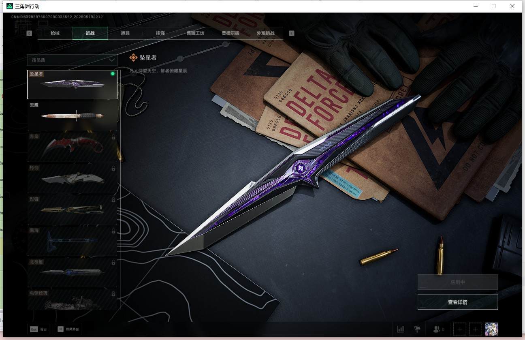The height and width of the screenshot is (340, 525).
Task: Click the CNUID text at the top
Action: pyautogui.click(x=57, y=17)
